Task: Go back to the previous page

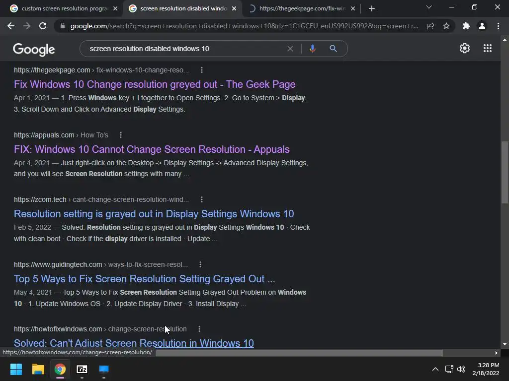Action: pos(11,26)
